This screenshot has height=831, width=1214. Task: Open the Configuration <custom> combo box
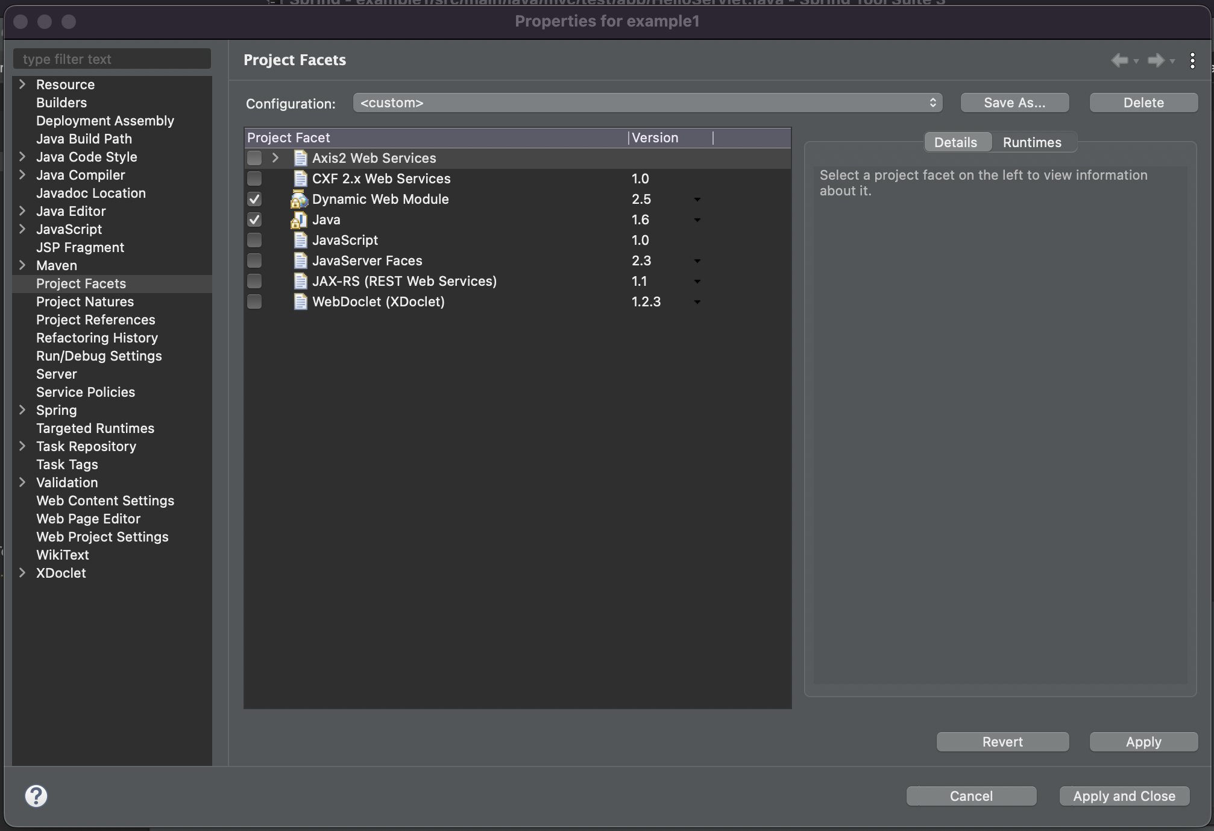(647, 103)
